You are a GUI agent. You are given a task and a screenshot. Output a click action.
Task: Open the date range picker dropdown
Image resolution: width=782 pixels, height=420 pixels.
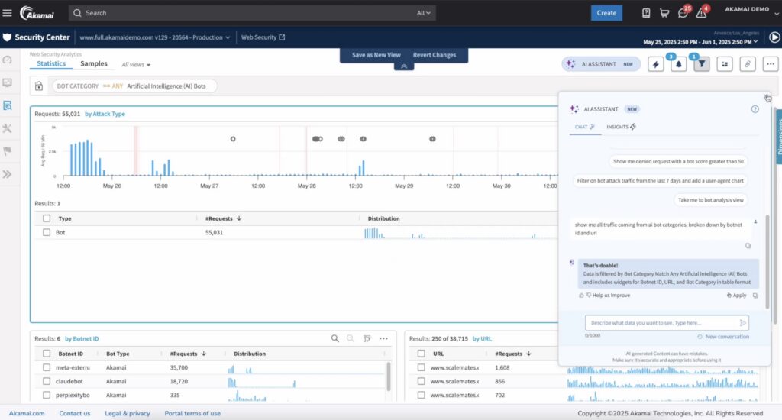(701, 42)
